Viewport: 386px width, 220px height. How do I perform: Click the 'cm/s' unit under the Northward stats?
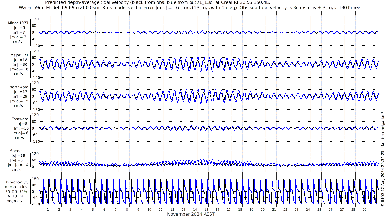[19, 106]
